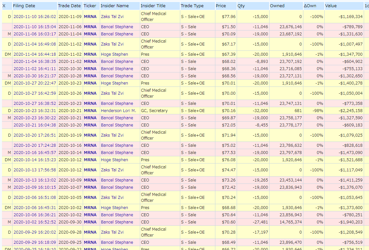The image size is (369, 250).
Task: Sort by Trade Type column header
Action: point(192,6)
